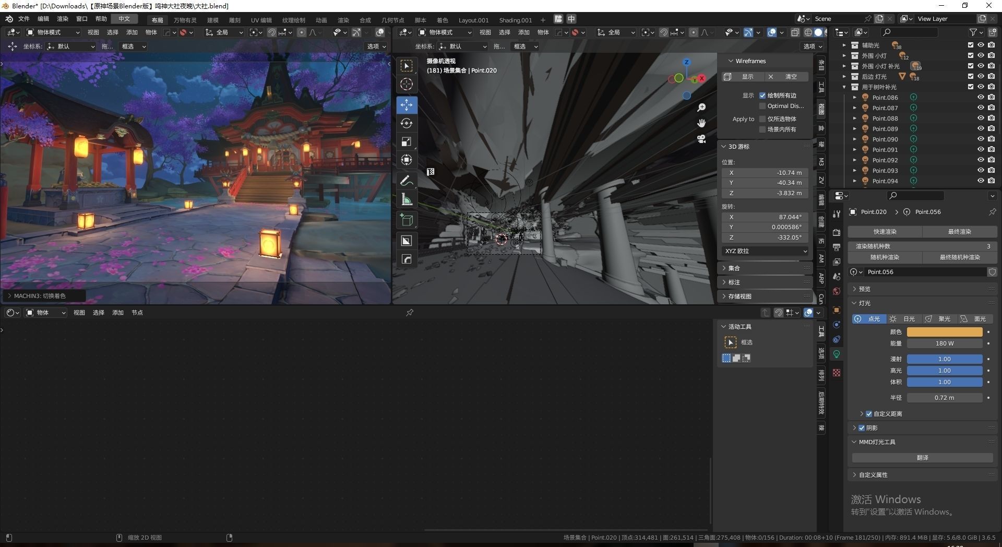Click the 随机种渲染 button

pyautogui.click(x=885, y=257)
